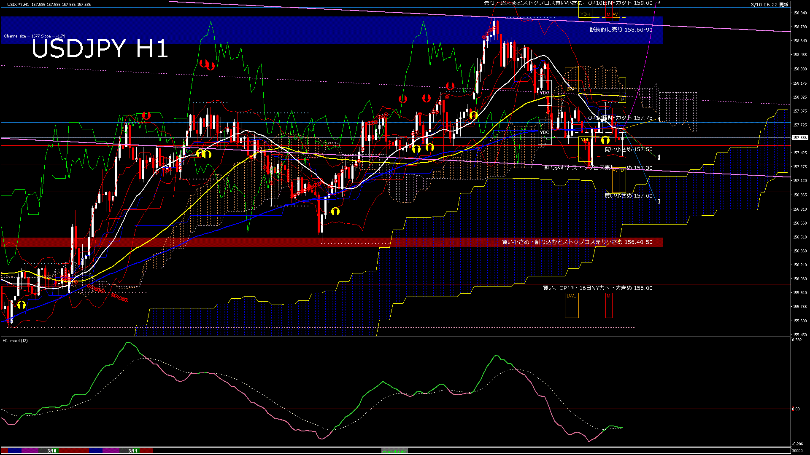Image resolution: width=810 pixels, height=455 pixels.
Task: Click the orange W box beside YDH
Action: click(x=615, y=14)
